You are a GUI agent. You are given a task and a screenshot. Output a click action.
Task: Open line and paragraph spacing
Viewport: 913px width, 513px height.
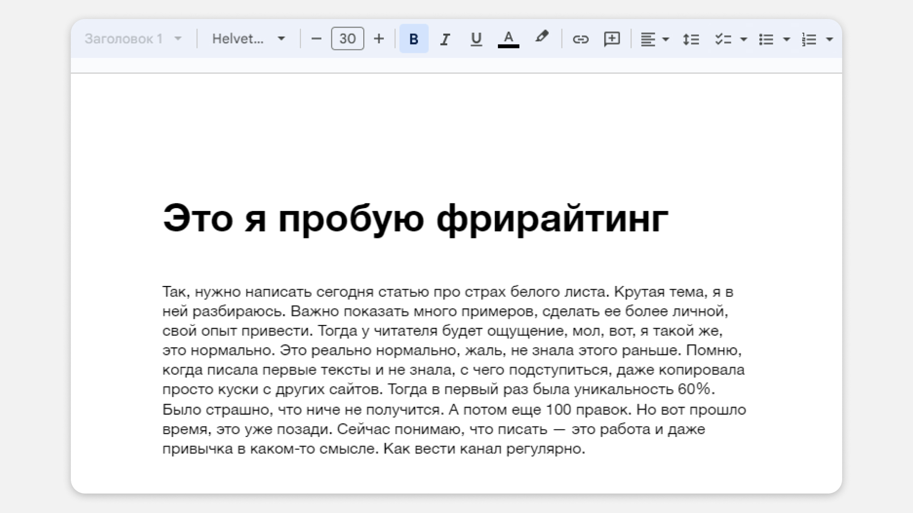[690, 39]
